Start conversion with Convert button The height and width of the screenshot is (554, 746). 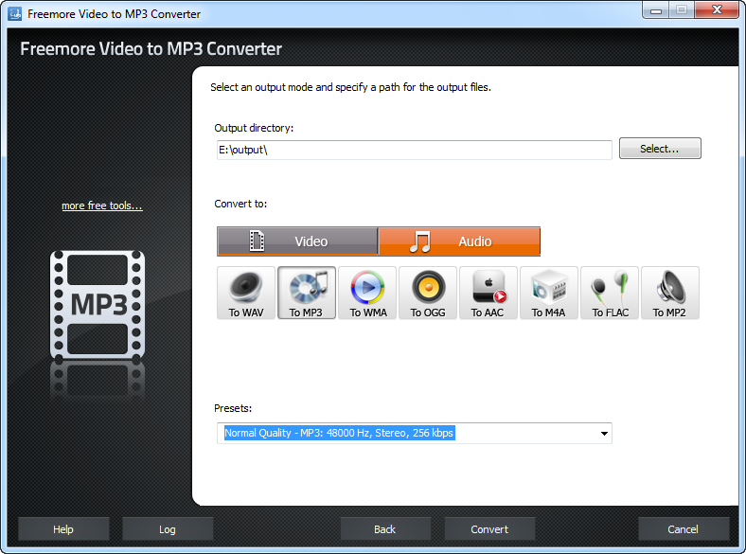(489, 529)
